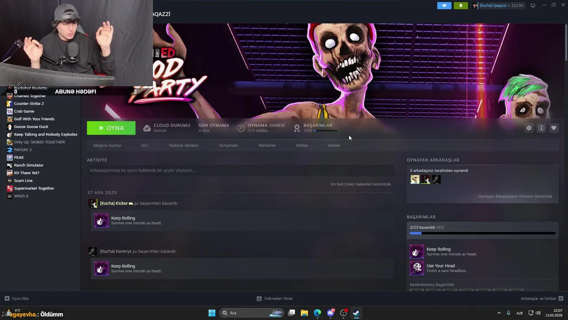Image resolution: width=568 pixels, height=320 pixels.
Task: Select Keep Talking and Nobody Explodes
Action: click(46, 134)
